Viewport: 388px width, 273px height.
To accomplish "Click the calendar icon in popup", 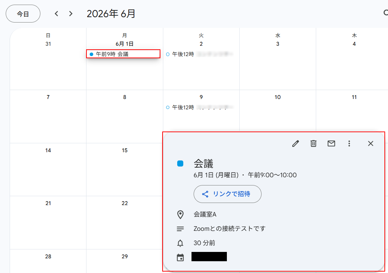I will [x=180, y=258].
